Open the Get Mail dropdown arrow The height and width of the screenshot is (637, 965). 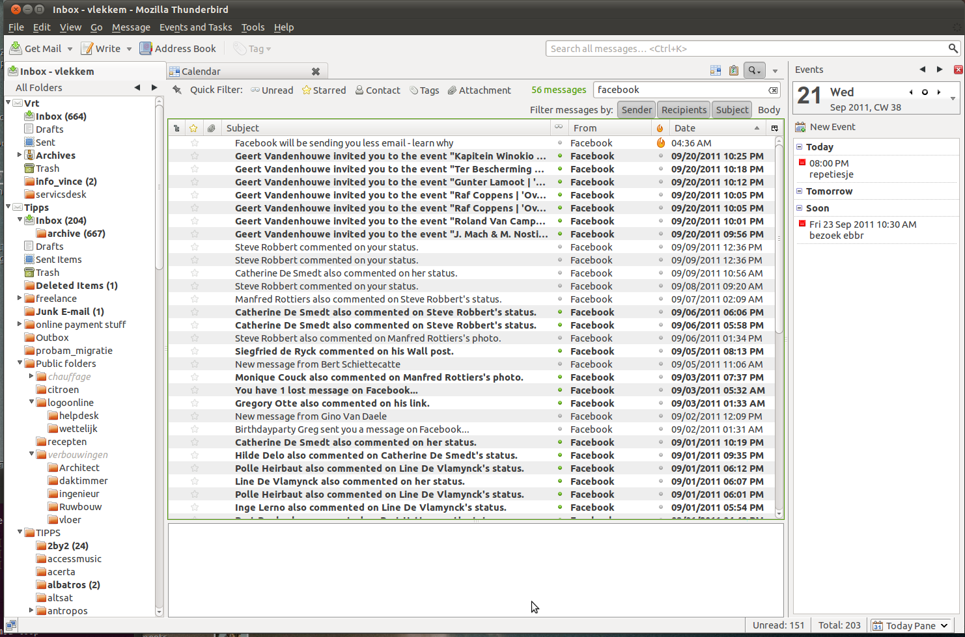coord(70,49)
